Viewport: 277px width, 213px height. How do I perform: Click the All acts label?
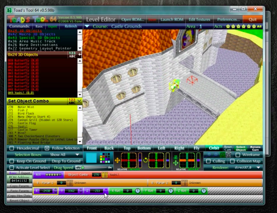[259, 27]
